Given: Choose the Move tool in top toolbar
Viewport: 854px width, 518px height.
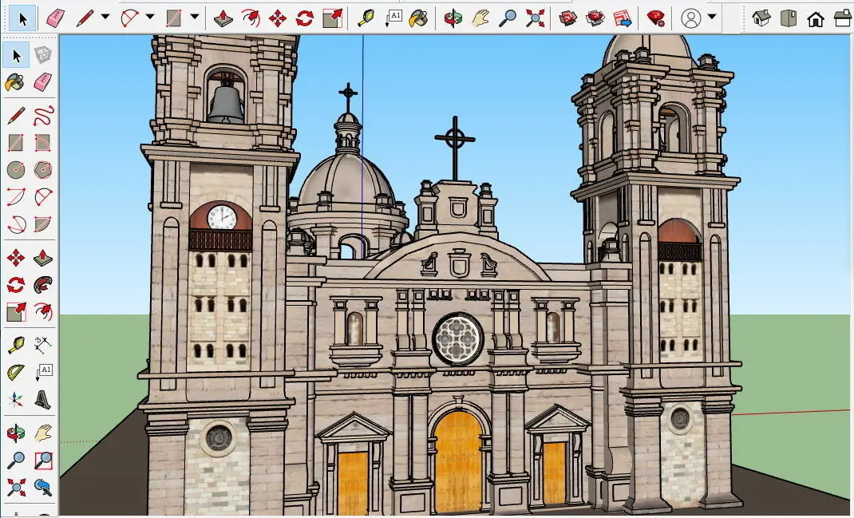Looking at the screenshot, I should point(278,18).
